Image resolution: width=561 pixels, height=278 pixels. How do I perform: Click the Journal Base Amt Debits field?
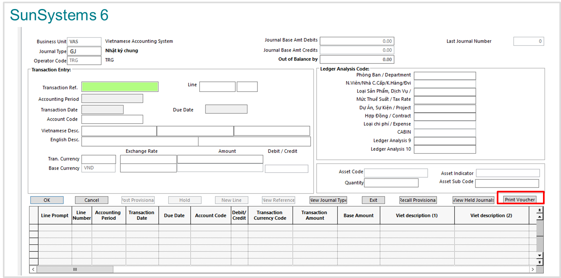point(356,41)
